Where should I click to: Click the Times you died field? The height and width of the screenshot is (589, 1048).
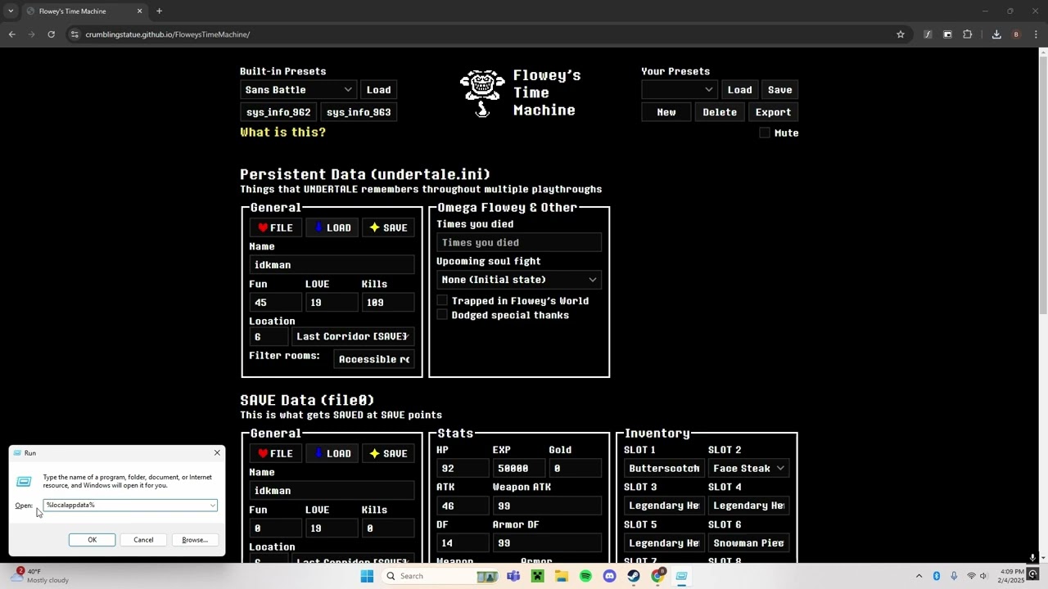[519, 242]
